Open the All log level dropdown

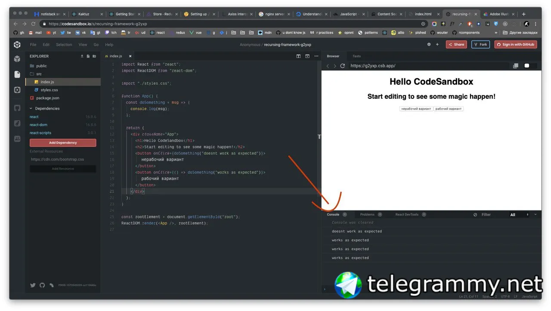point(519,214)
